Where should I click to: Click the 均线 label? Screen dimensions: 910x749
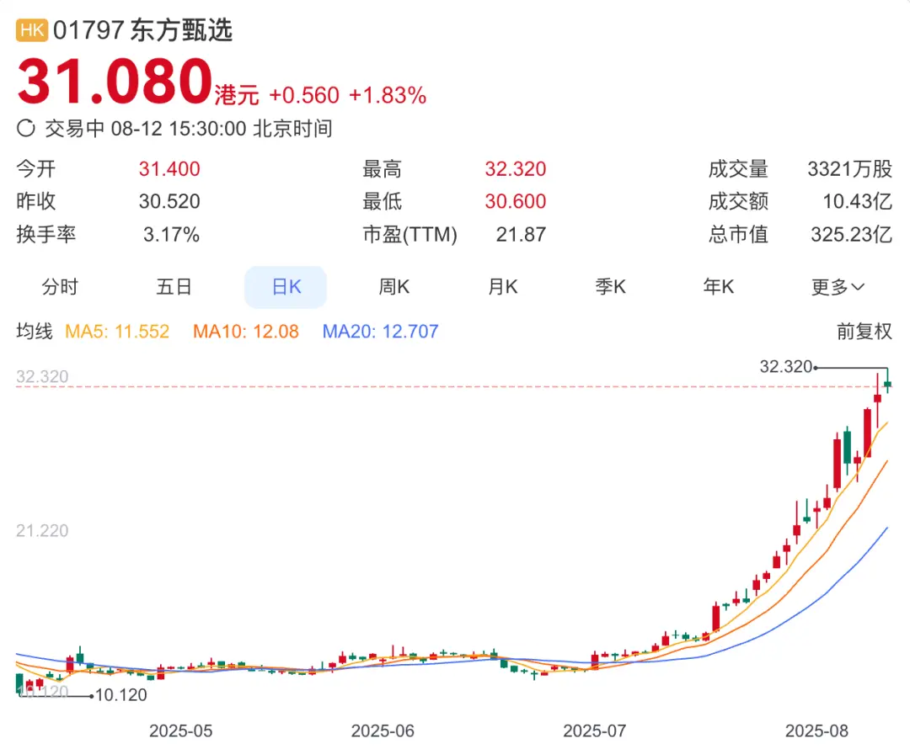(x=33, y=331)
